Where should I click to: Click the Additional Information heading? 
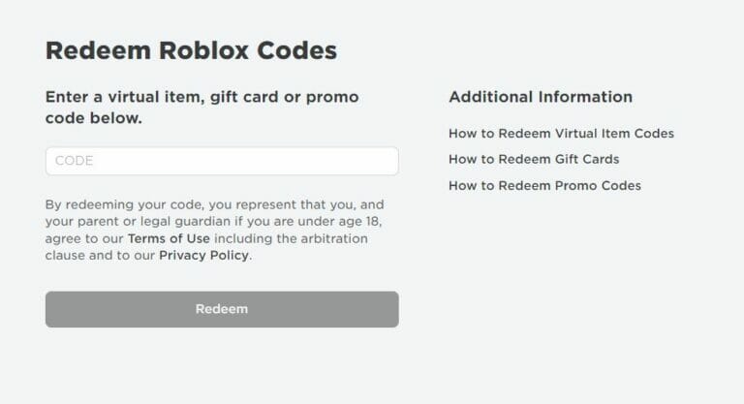541,97
